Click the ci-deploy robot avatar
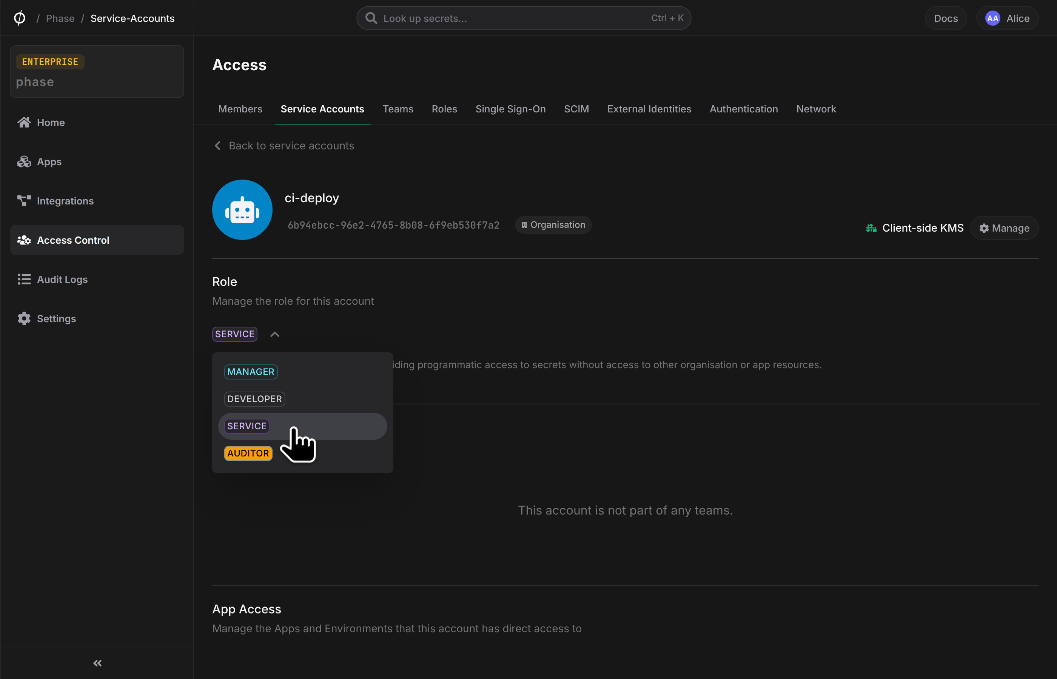Image resolution: width=1057 pixels, height=679 pixels. coord(242,210)
